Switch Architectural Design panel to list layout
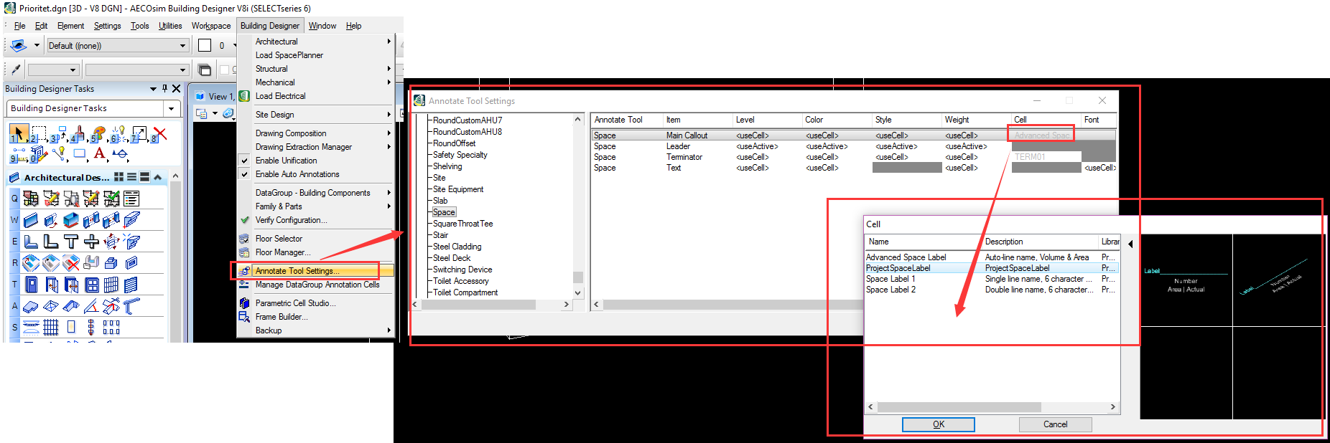1330x443 pixels. coord(131,177)
